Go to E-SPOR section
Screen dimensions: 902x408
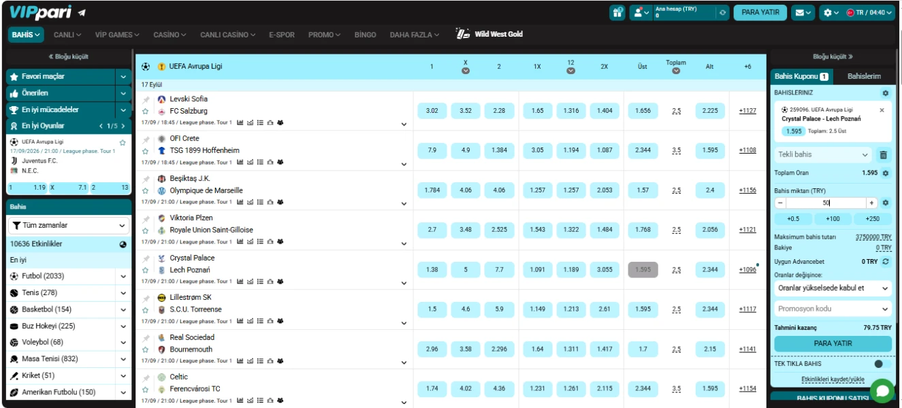click(x=282, y=35)
